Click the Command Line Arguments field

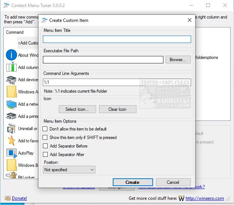[117, 82]
